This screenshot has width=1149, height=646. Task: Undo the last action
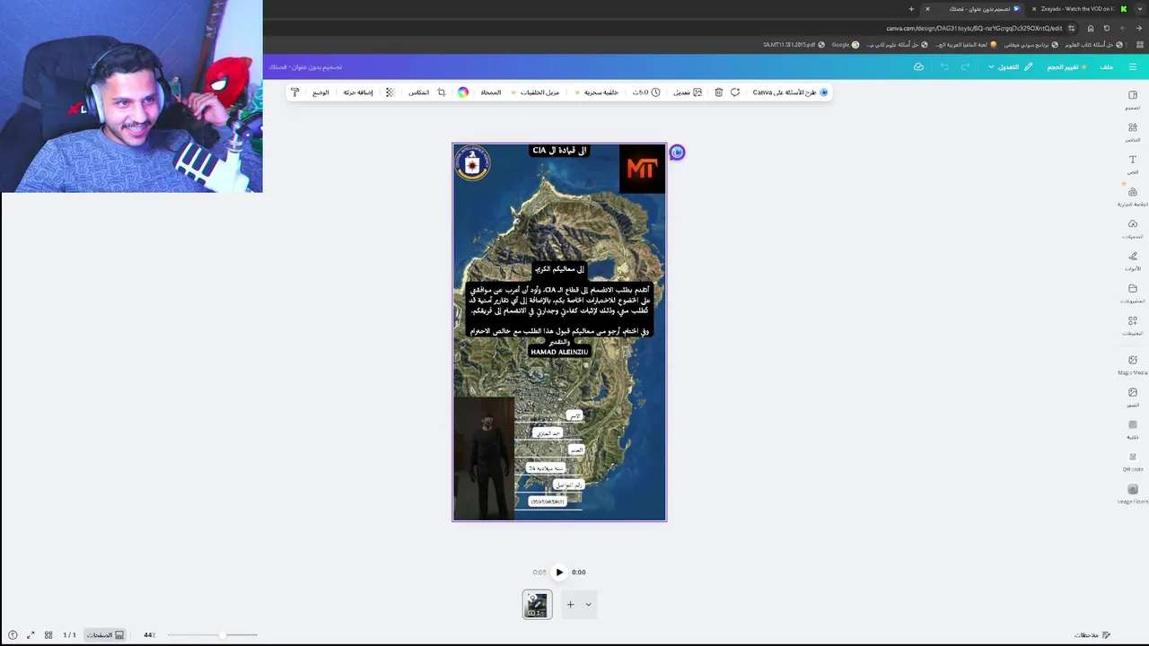pos(944,67)
